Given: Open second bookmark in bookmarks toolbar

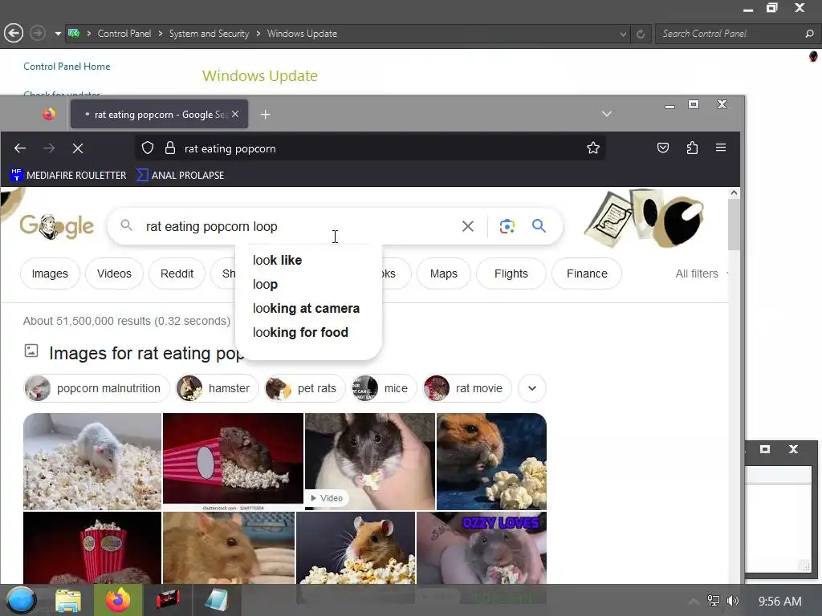Looking at the screenshot, I should [x=180, y=175].
